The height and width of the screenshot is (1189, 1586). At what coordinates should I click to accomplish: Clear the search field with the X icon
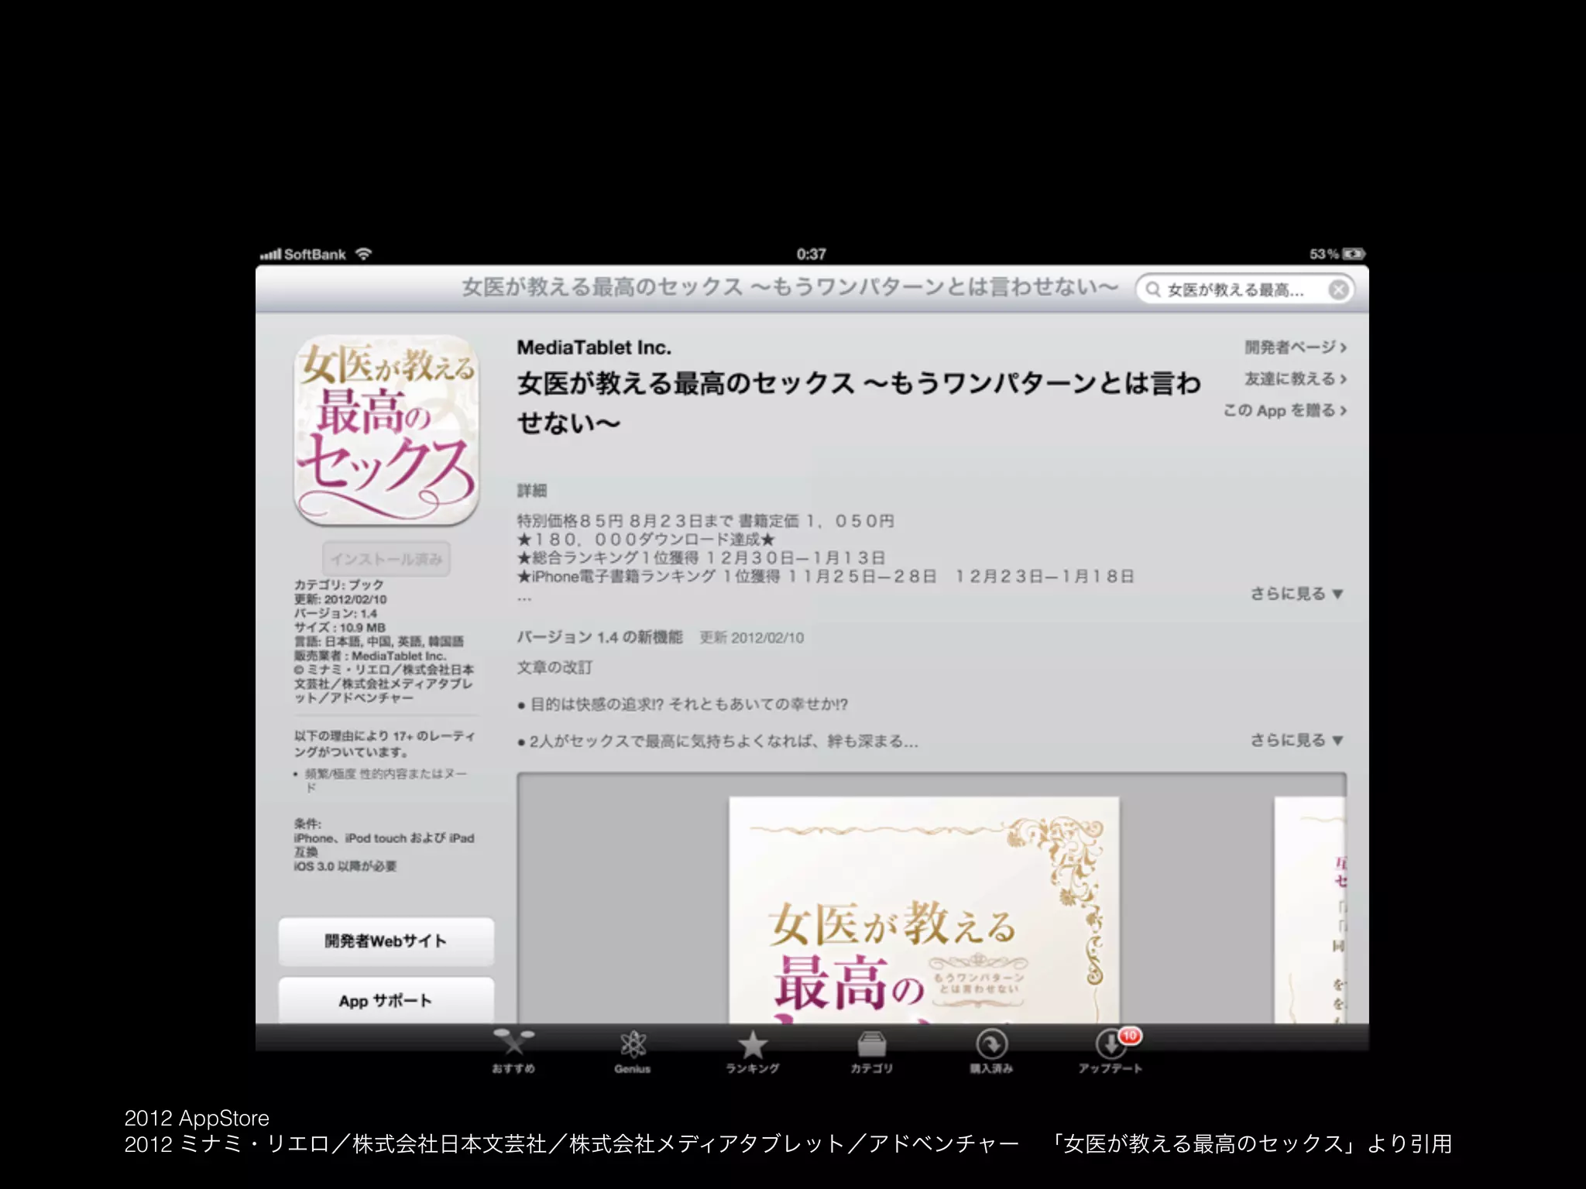pyautogui.click(x=1338, y=290)
